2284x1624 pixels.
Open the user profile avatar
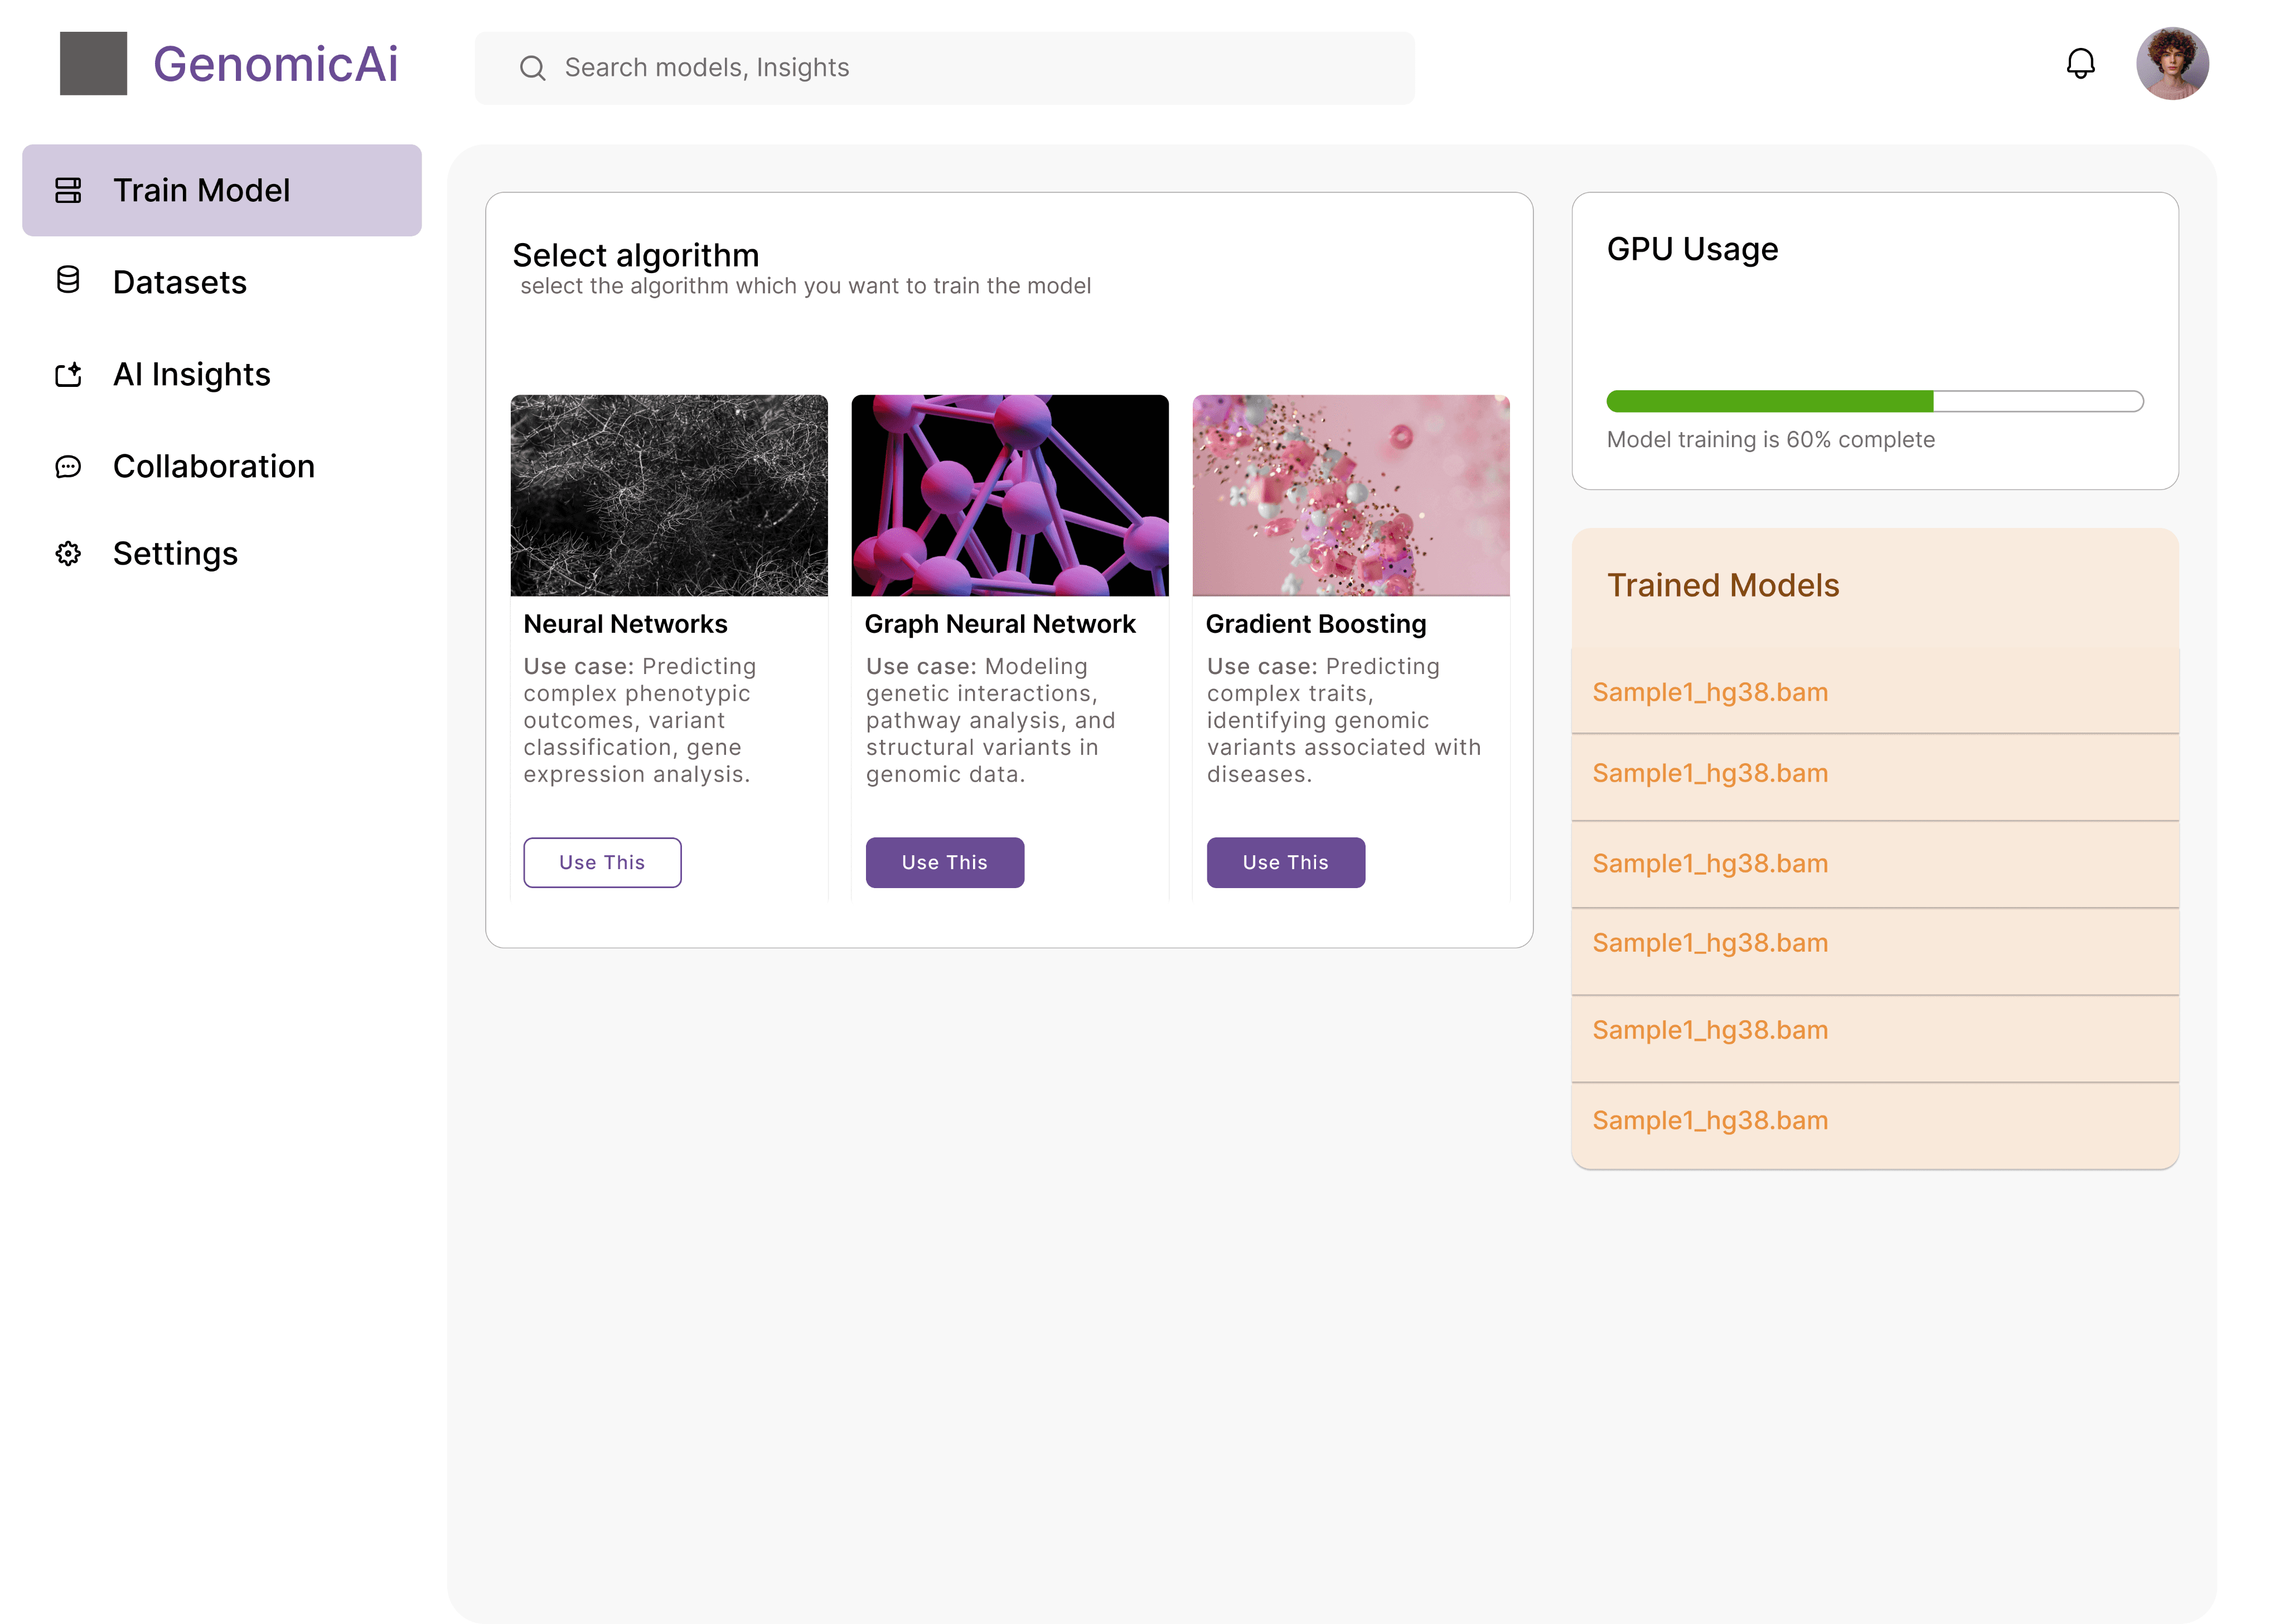pyautogui.click(x=2172, y=64)
